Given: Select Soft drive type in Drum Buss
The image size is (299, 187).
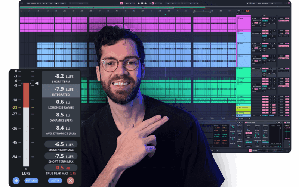Looking at the screenshot, I should click(x=249, y=133).
